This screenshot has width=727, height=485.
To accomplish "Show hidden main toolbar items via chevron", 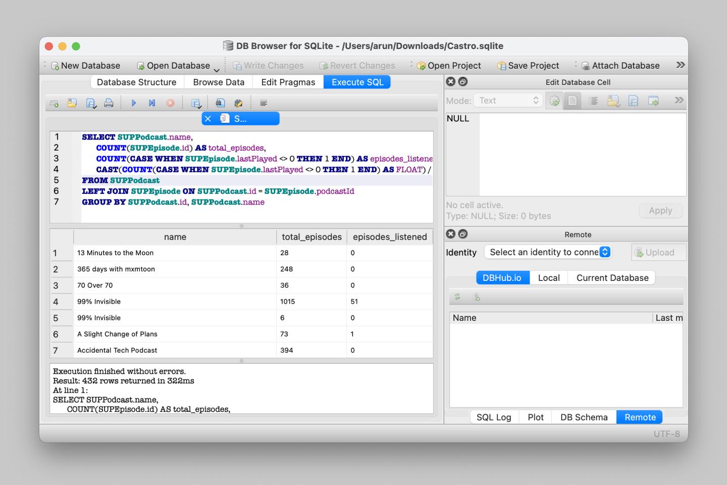I will coord(680,65).
